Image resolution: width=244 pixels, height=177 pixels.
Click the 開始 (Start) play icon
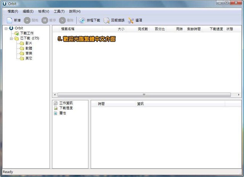coord(27,20)
